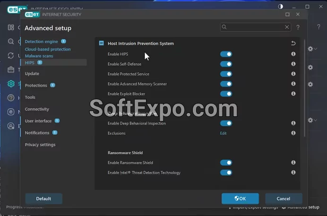This screenshot has width=327, height=216.
Task: Toggle the Enable Self-Defense switch
Action: (226, 64)
